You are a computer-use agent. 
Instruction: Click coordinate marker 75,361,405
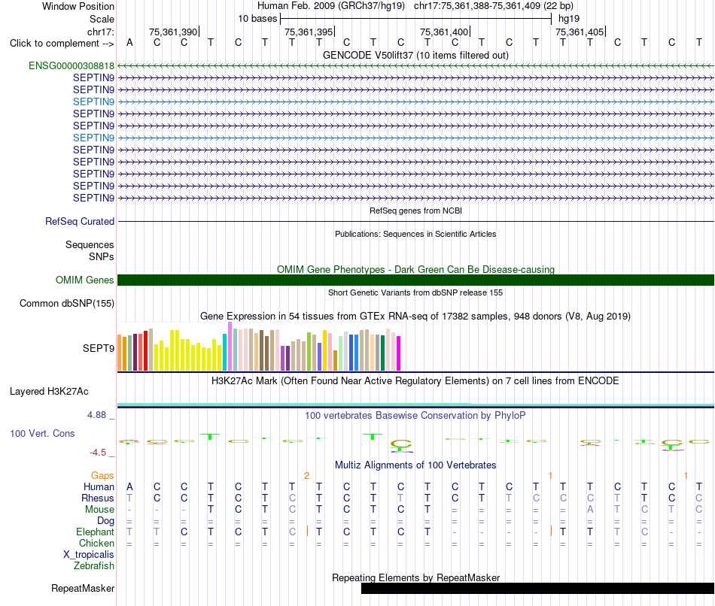click(580, 32)
